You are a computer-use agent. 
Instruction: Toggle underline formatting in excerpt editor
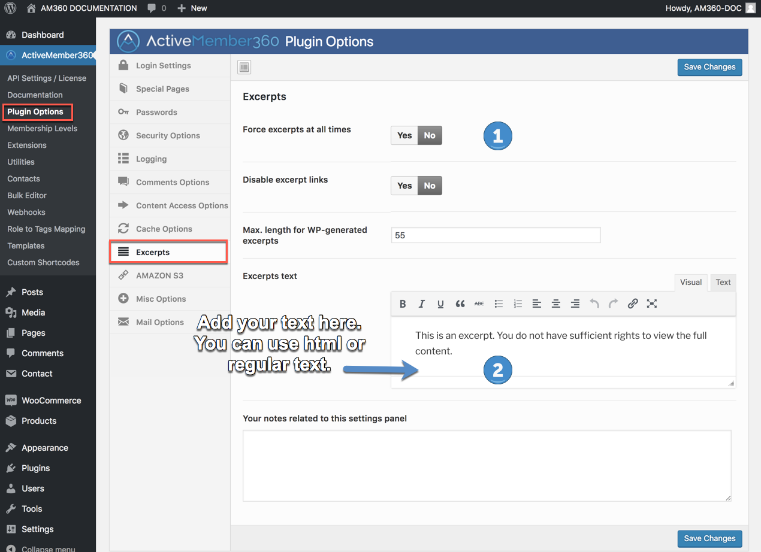(441, 304)
